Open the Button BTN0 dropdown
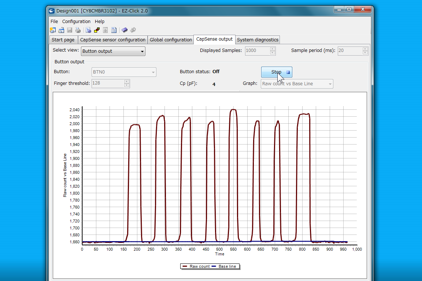The height and width of the screenshot is (281, 422). coord(124,72)
